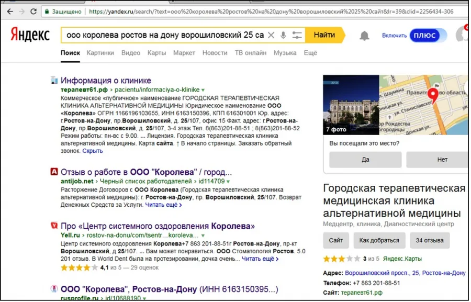
Task: Open the 7 фото building photo thumbnail
Action: click(351, 105)
